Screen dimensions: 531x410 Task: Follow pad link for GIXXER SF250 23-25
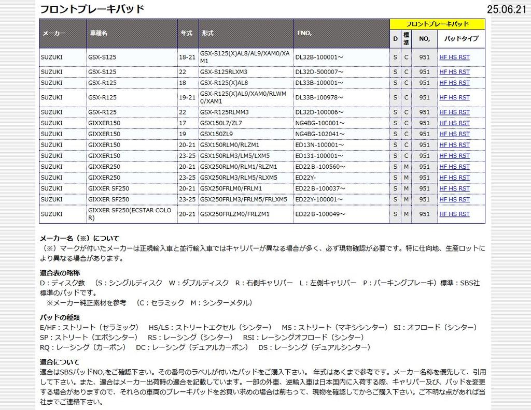tap(454, 199)
